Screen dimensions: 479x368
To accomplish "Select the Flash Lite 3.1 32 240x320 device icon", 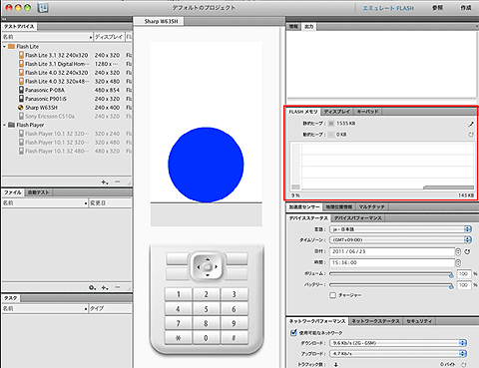I will pos(21,55).
